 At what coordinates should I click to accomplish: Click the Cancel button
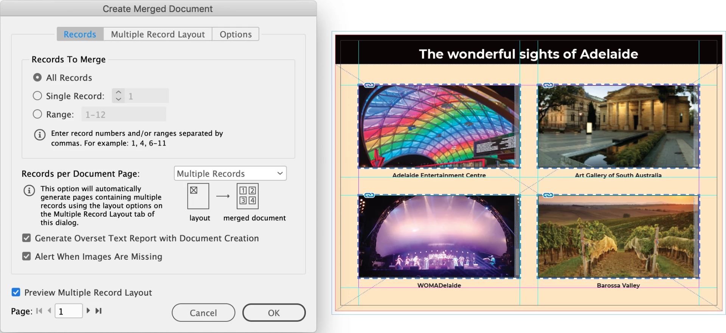(x=203, y=313)
